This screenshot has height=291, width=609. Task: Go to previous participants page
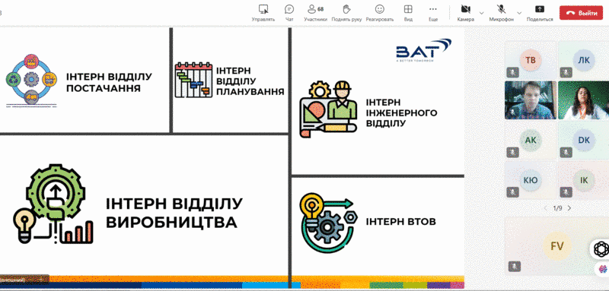tap(546, 208)
